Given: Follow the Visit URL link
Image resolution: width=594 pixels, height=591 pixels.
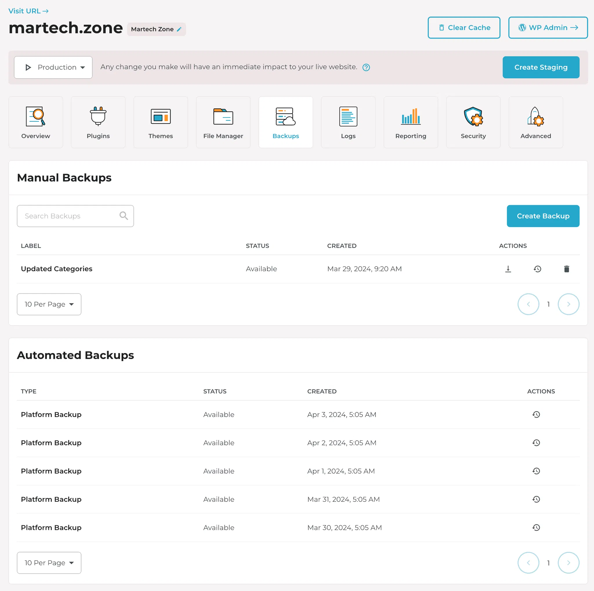Looking at the screenshot, I should point(28,11).
